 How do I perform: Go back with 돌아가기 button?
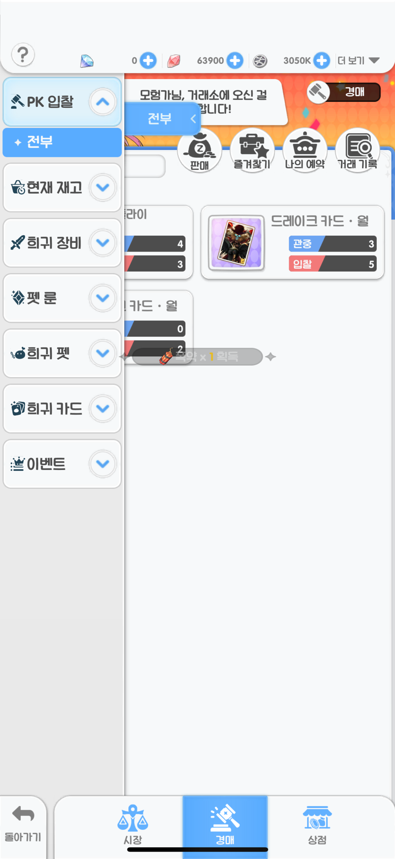click(x=23, y=824)
